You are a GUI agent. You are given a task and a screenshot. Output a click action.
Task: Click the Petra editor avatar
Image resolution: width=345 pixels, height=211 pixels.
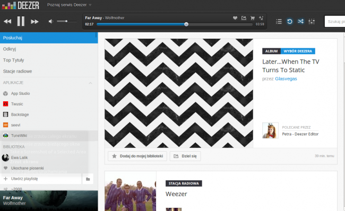[x=270, y=130]
